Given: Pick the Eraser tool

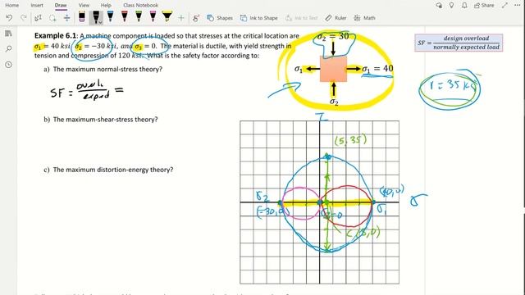Looking at the screenshot, I should pos(82,17).
